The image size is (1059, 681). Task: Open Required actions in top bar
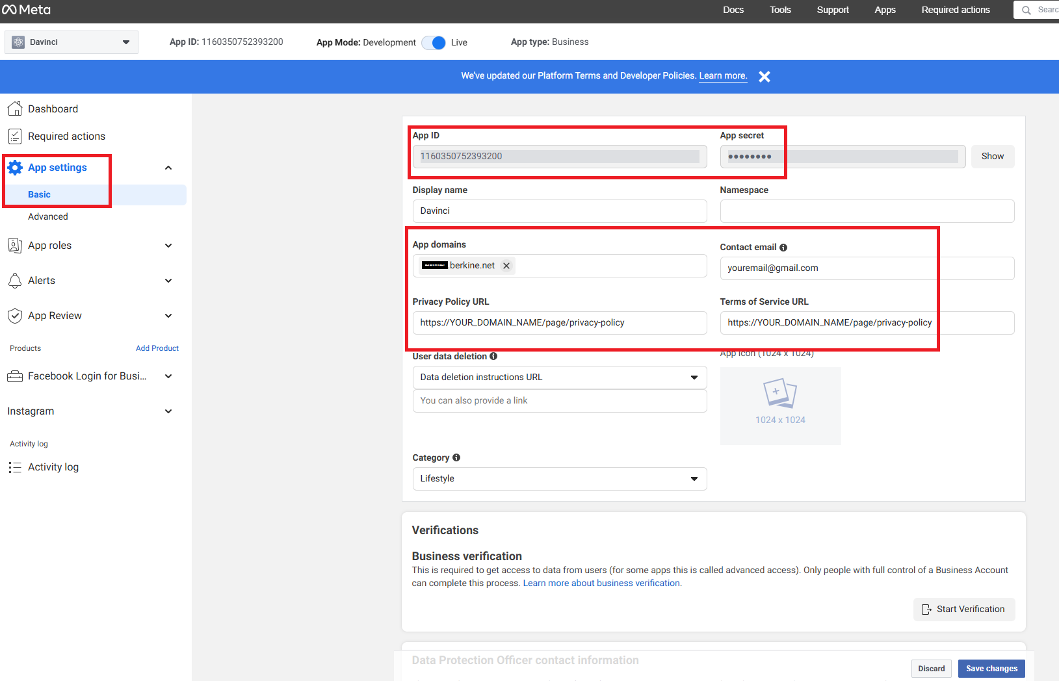pyautogui.click(x=956, y=10)
